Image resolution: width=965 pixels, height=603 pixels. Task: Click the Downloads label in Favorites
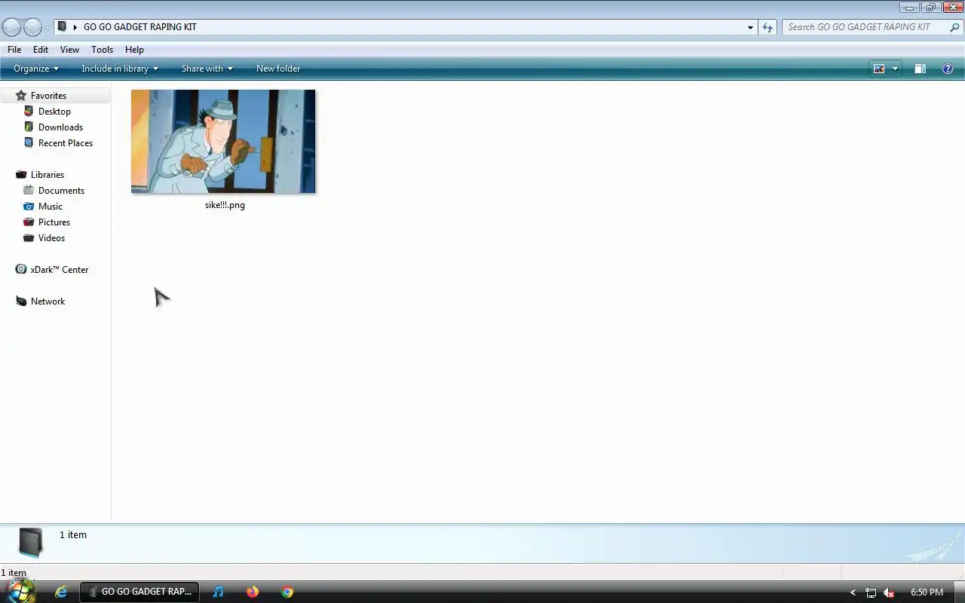click(x=60, y=127)
